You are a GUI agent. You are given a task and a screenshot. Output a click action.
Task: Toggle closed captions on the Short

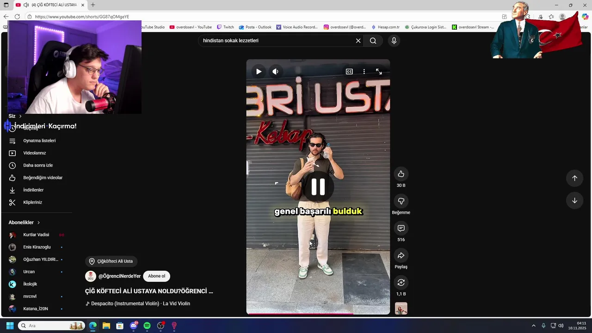[x=349, y=72]
